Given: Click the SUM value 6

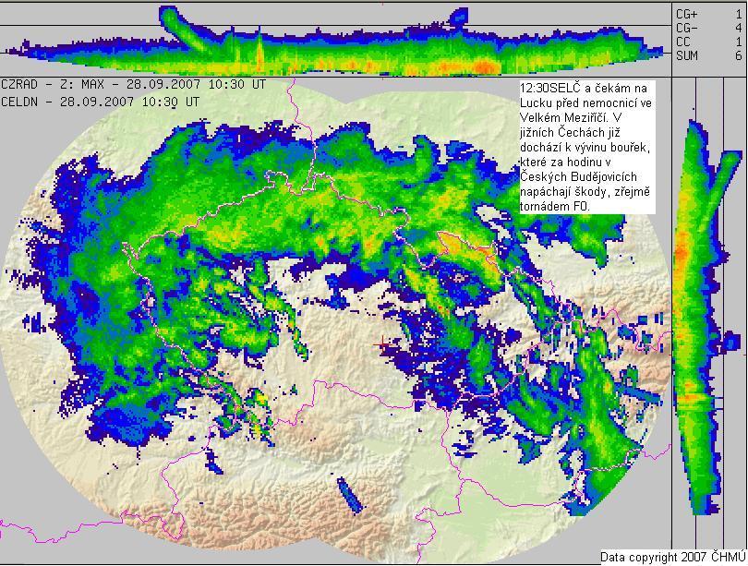Looking at the screenshot, I should click(738, 56).
